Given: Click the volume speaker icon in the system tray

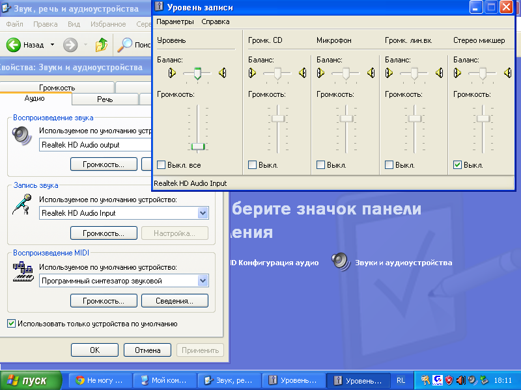Looking at the screenshot, I should tap(461, 380).
